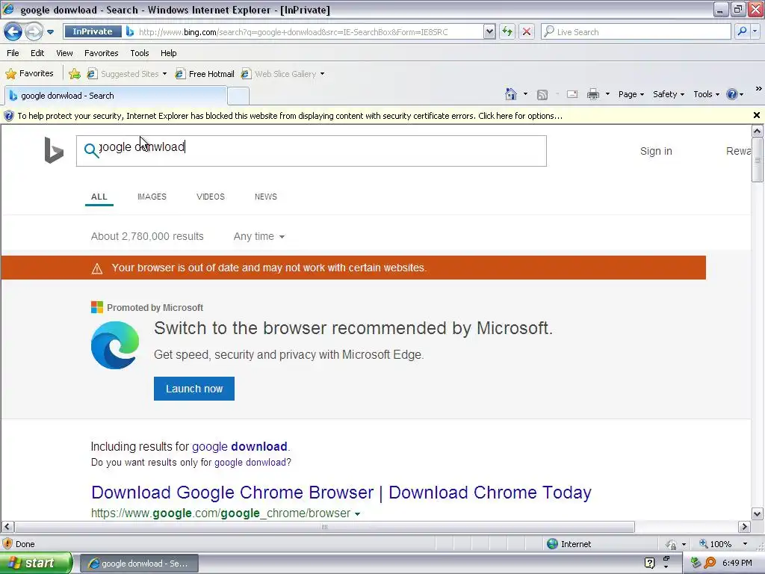Expand the Print options dropdown arrow
The height and width of the screenshot is (574, 765).
tap(607, 94)
